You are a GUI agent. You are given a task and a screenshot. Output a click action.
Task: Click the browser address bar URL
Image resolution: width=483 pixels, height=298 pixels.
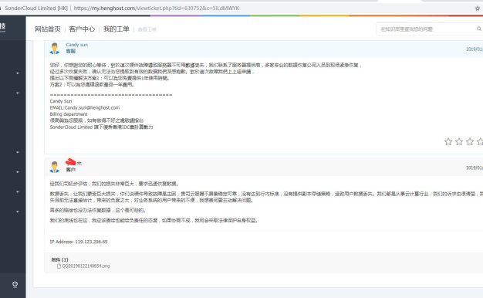pos(157,8)
